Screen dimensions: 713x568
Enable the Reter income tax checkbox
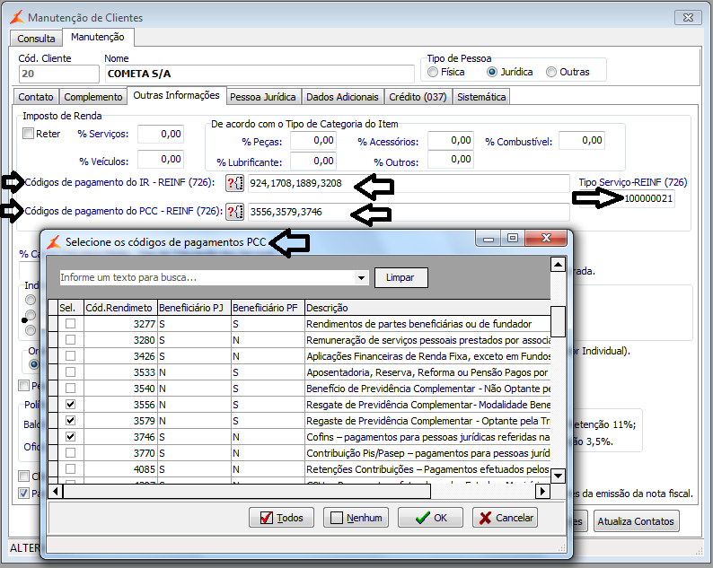tap(29, 134)
